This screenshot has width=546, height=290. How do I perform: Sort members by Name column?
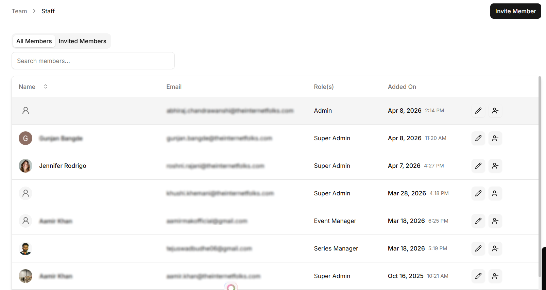[46, 87]
